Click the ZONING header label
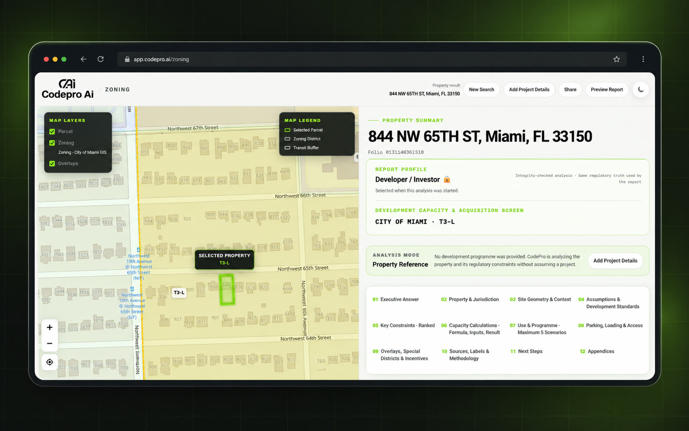Viewport: 689px width, 431px height. coord(117,90)
